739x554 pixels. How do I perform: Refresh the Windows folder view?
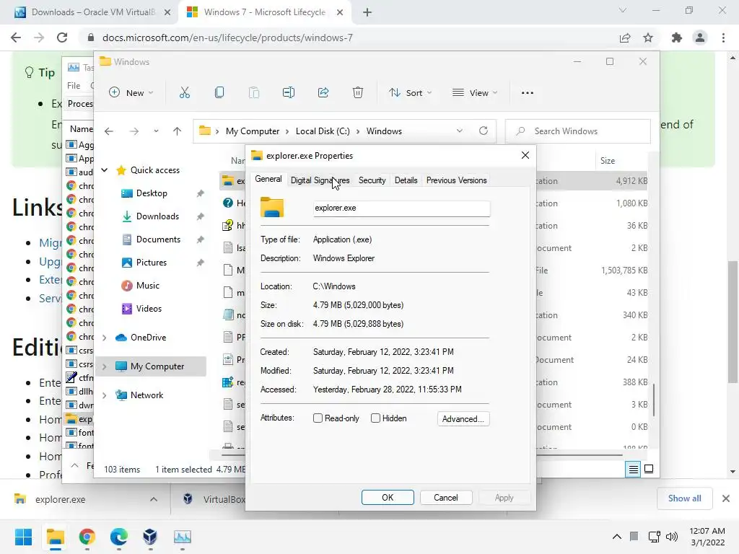coord(484,131)
